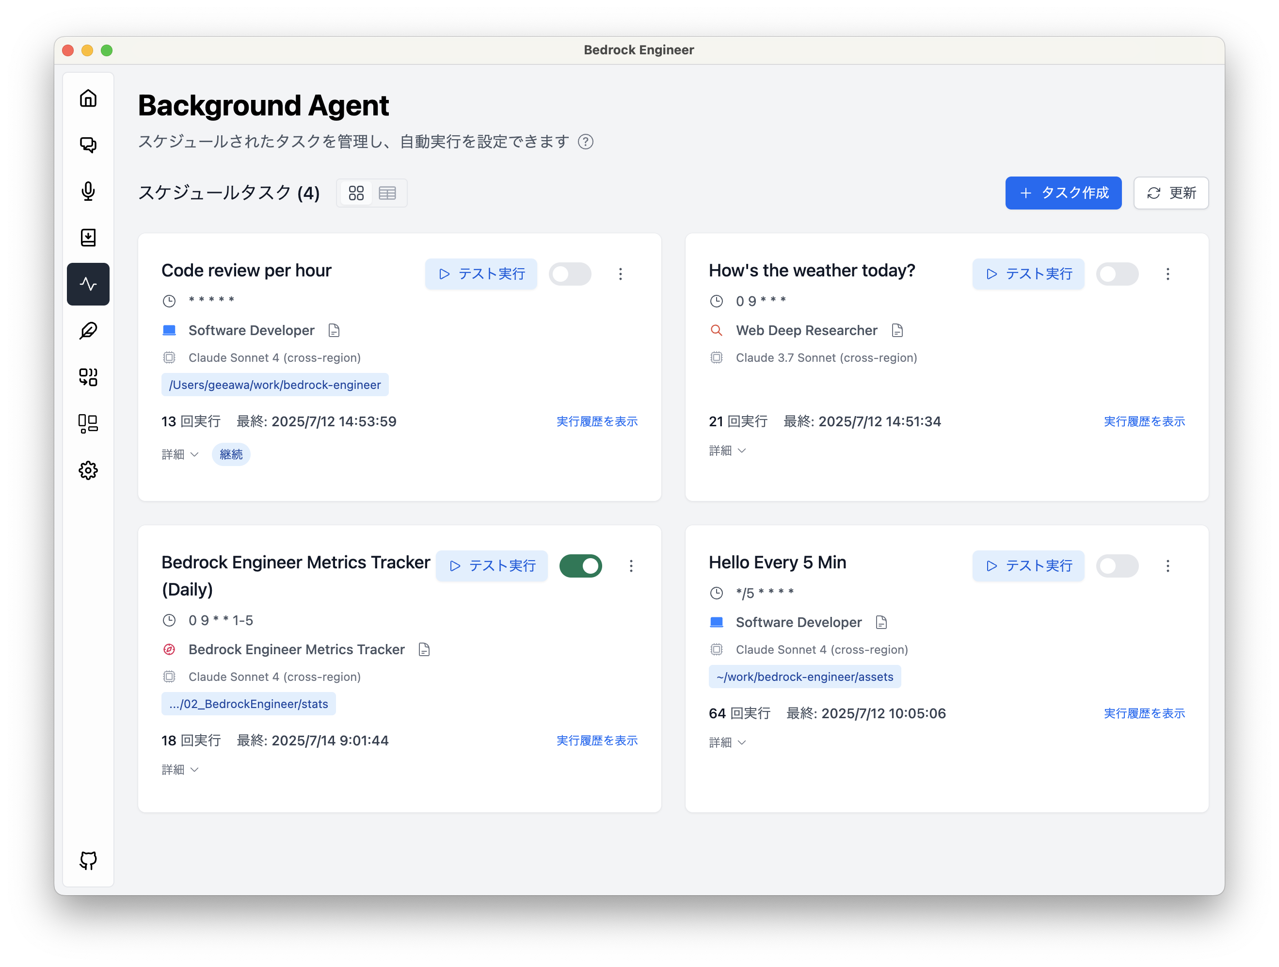
Task: Expand 詳細 on How's the weather today card
Action: coord(727,451)
